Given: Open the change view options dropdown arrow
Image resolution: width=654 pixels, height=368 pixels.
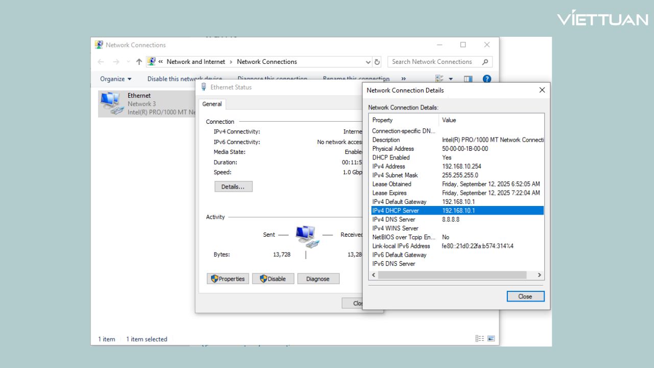Looking at the screenshot, I should tap(451, 79).
